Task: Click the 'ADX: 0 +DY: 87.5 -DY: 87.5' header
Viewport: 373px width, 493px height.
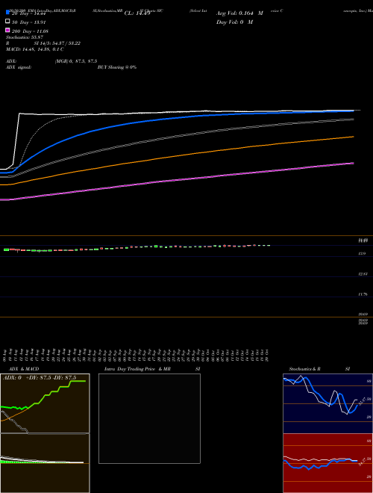Action: [40, 378]
